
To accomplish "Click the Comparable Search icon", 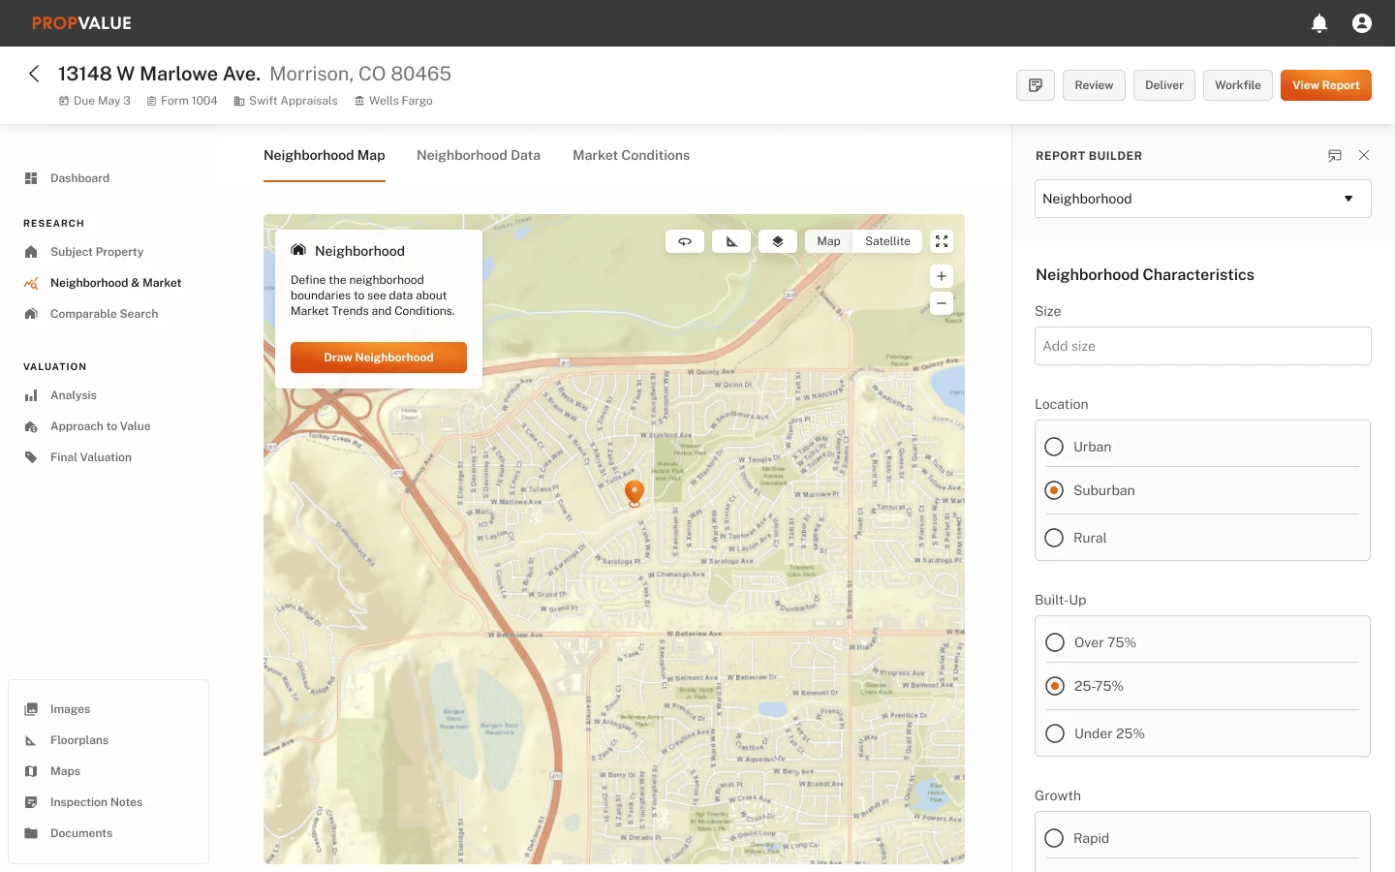I will [31, 314].
